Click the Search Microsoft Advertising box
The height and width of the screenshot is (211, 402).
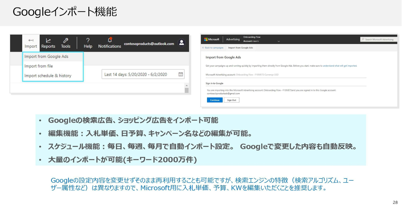click(x=378, y=39)
